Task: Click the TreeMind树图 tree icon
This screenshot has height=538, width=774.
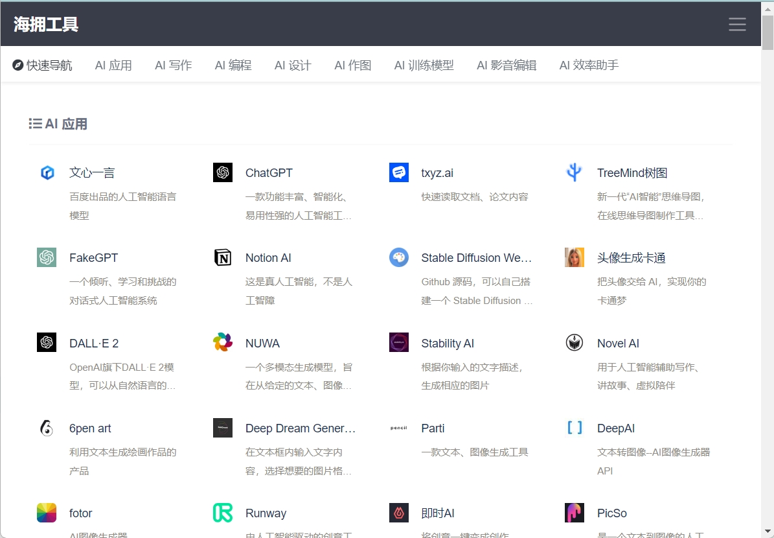Action: point(574,172)
